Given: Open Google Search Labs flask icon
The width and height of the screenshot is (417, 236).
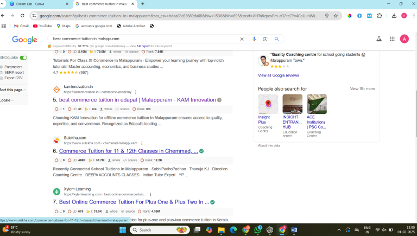Looking at the screenshot, I should pos(379,39).
